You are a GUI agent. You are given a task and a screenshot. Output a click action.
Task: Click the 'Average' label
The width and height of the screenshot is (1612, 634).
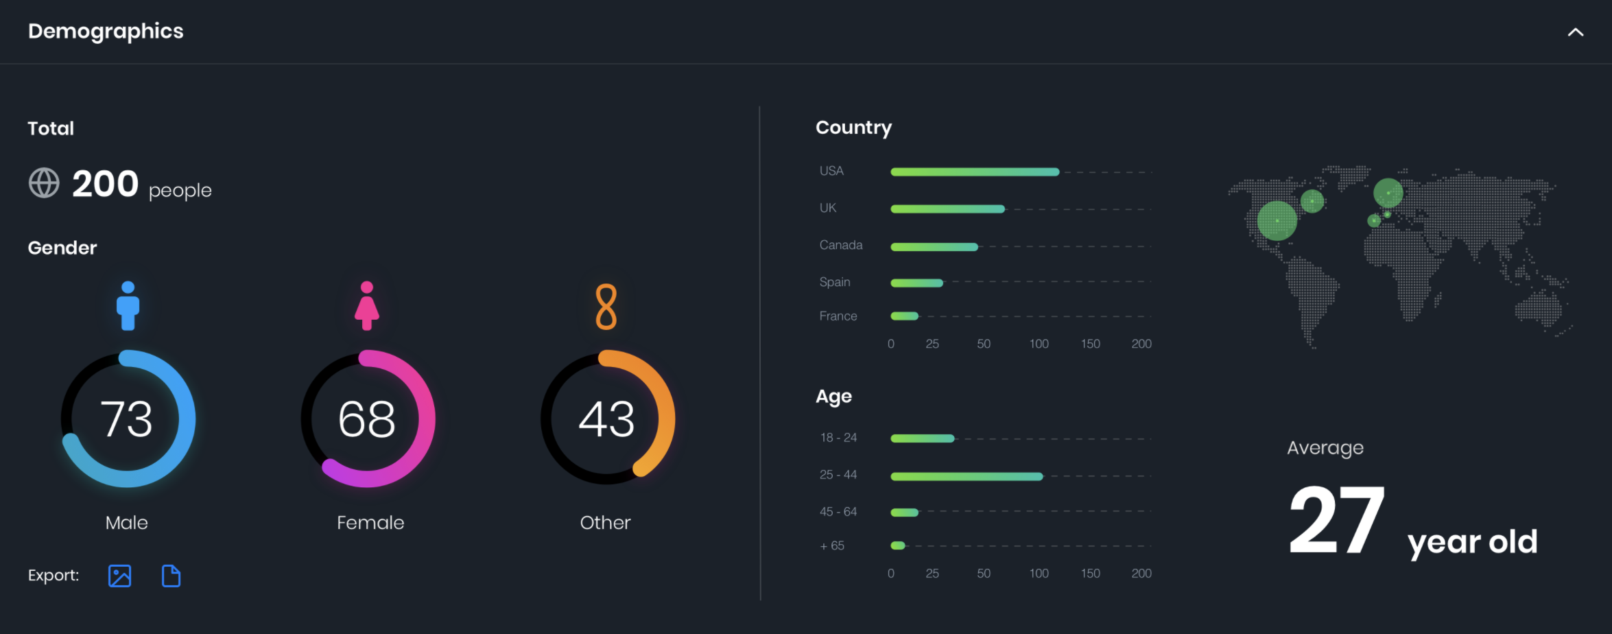point(1325,448)
